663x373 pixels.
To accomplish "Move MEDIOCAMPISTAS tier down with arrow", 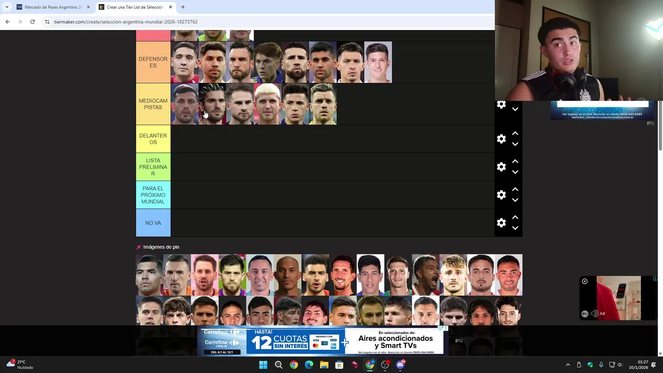I will click(x=515, y=109).
